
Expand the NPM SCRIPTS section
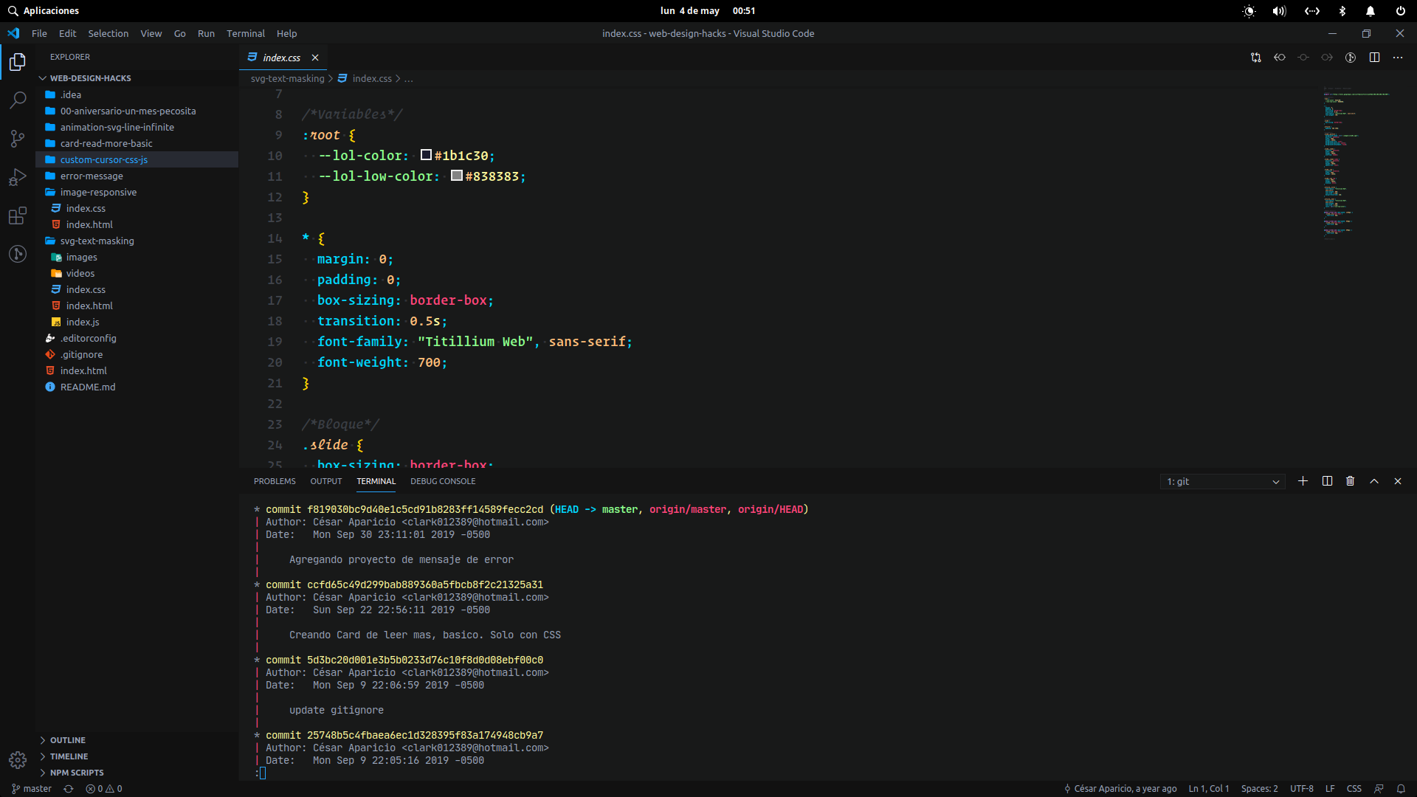[x=76, y=773]
